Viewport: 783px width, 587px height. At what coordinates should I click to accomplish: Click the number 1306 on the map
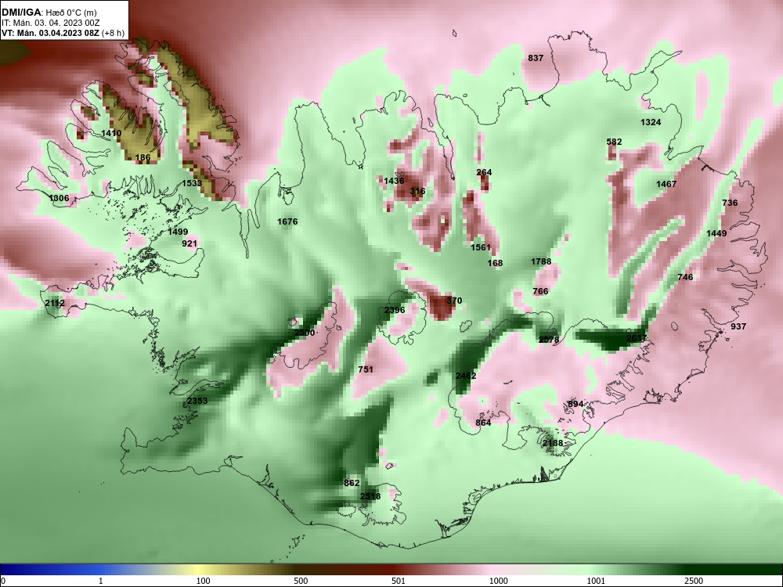[x=59, y=198]
